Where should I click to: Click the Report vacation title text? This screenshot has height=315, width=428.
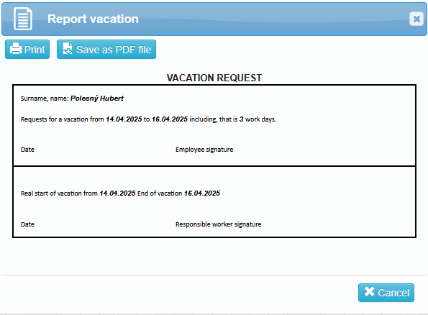point(93,19)
